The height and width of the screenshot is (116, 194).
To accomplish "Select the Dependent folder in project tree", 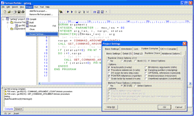I will click(20, 29).
